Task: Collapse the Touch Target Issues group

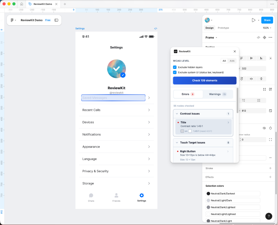Action: [x=177, y=142]
